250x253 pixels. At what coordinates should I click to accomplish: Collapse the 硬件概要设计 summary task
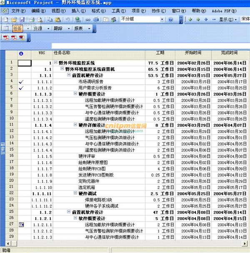pos(75,94)
